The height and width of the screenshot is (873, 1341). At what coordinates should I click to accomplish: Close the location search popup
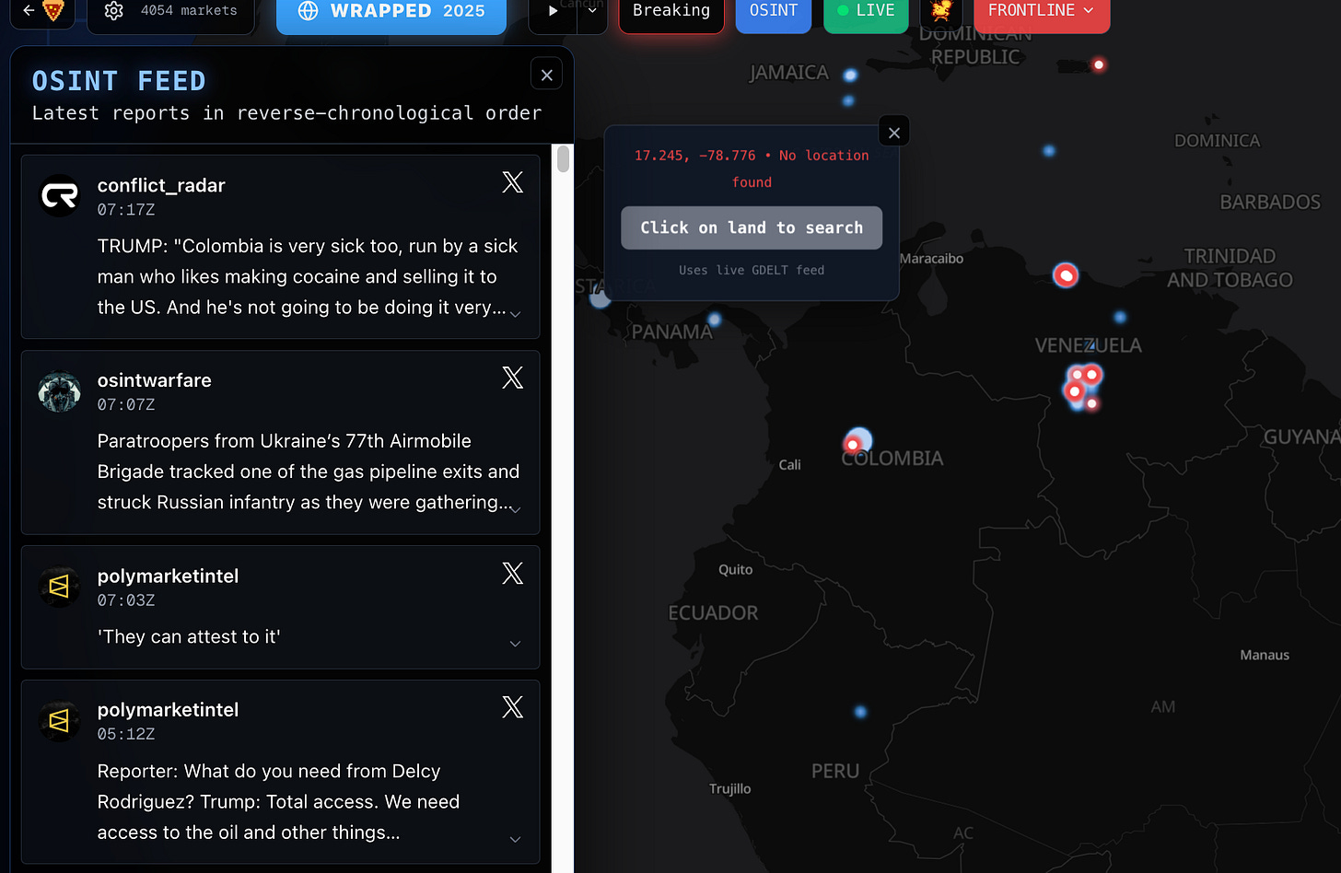tap(894, 133)
